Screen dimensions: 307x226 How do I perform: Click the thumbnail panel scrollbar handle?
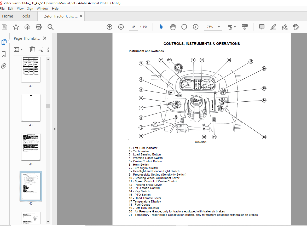coord(48,106)
